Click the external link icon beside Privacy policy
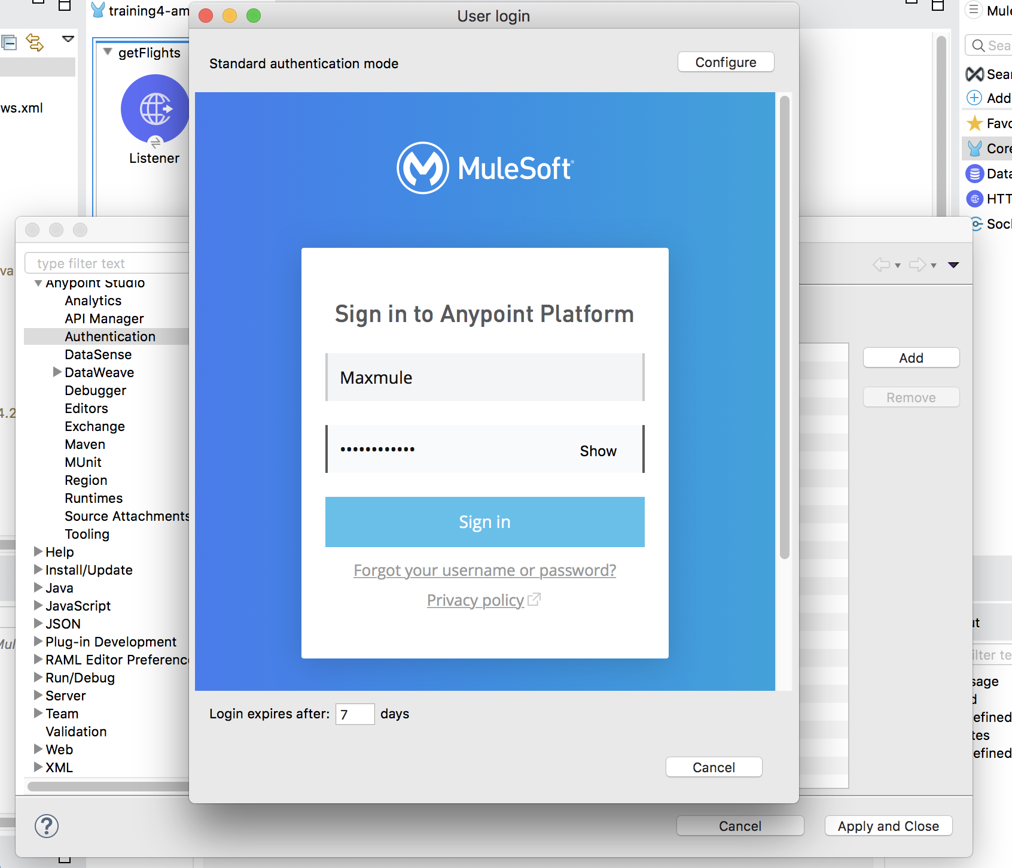Viewport: 1012px width, 868px height. coord(534,599)
